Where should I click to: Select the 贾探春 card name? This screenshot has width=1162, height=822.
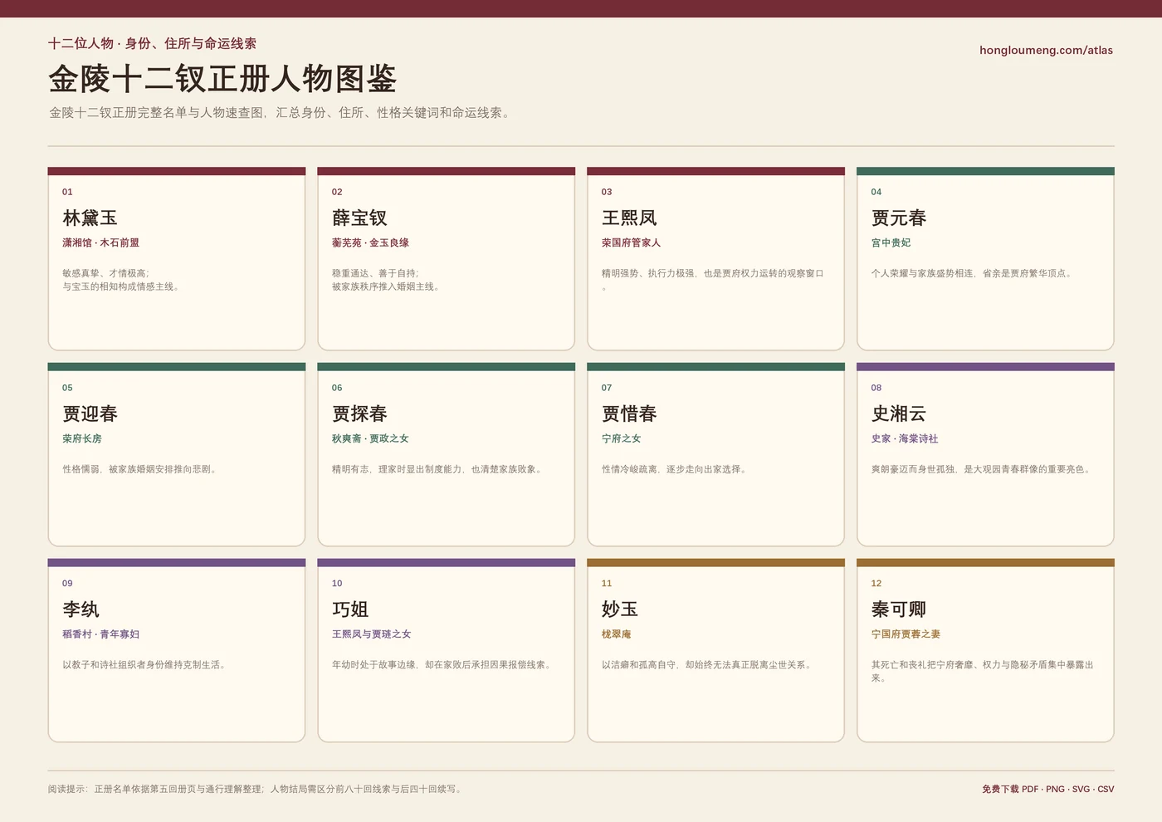point(359,413)
